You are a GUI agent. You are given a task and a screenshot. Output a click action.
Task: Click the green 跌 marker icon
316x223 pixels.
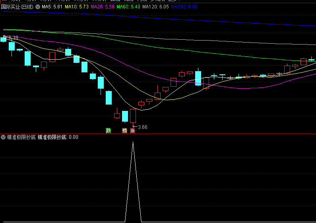point(108,131)
